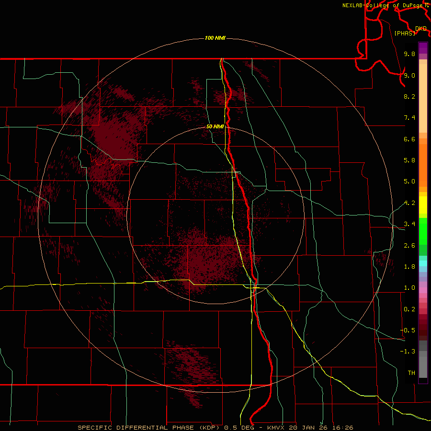Click the small logo icon after DuPage
Viewport: 431px width, 431px height.
pyautogui.click(x=426, y=5)
